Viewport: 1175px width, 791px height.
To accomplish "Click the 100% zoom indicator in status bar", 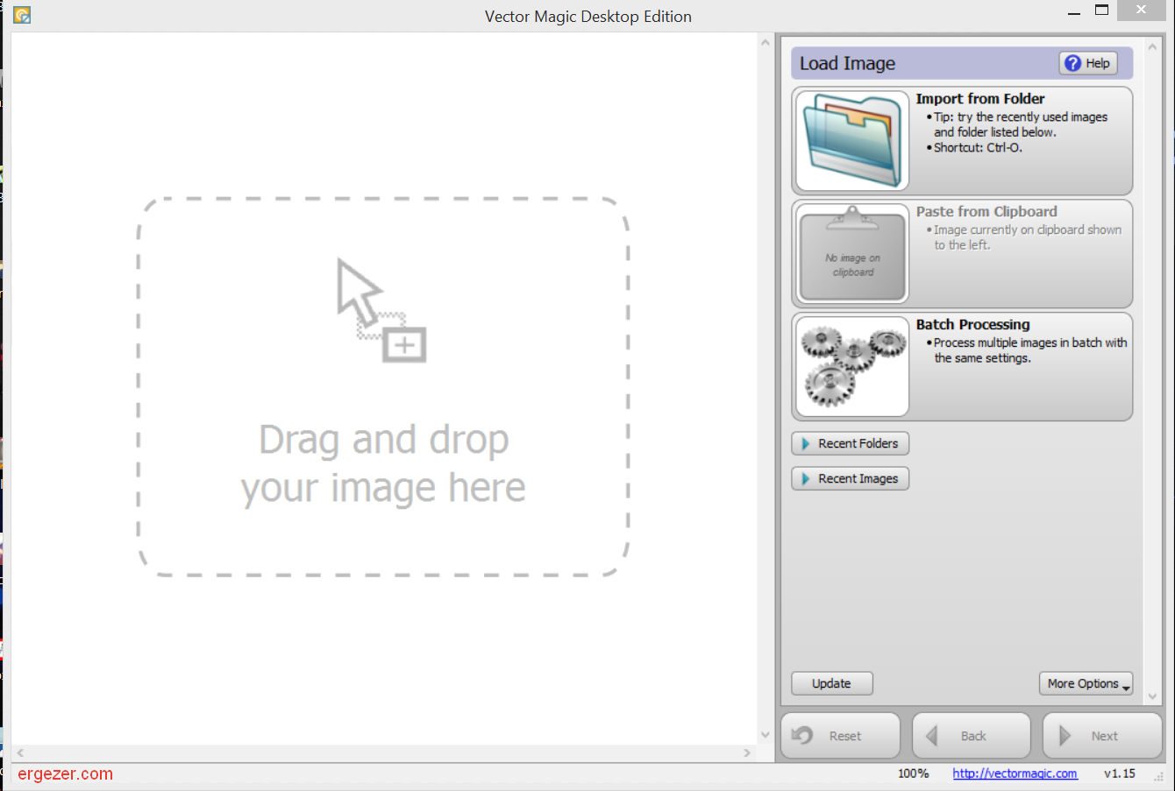I will [913, 773].
